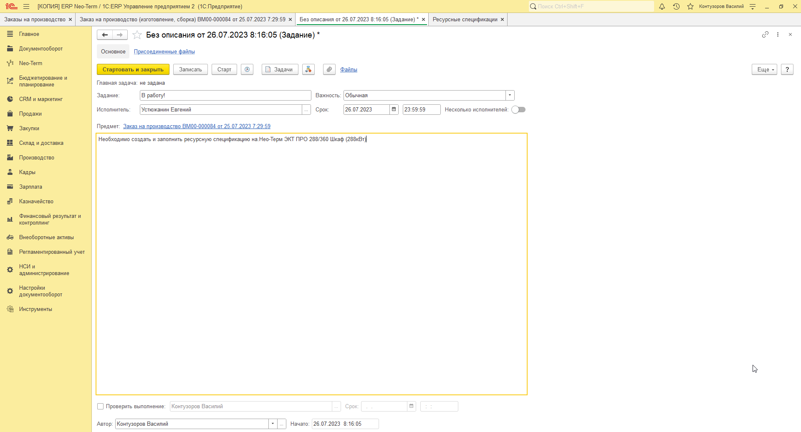801x432 pixels.
Task: Click the Стартовать и закрыть button
Action: [x=133, y=69]
